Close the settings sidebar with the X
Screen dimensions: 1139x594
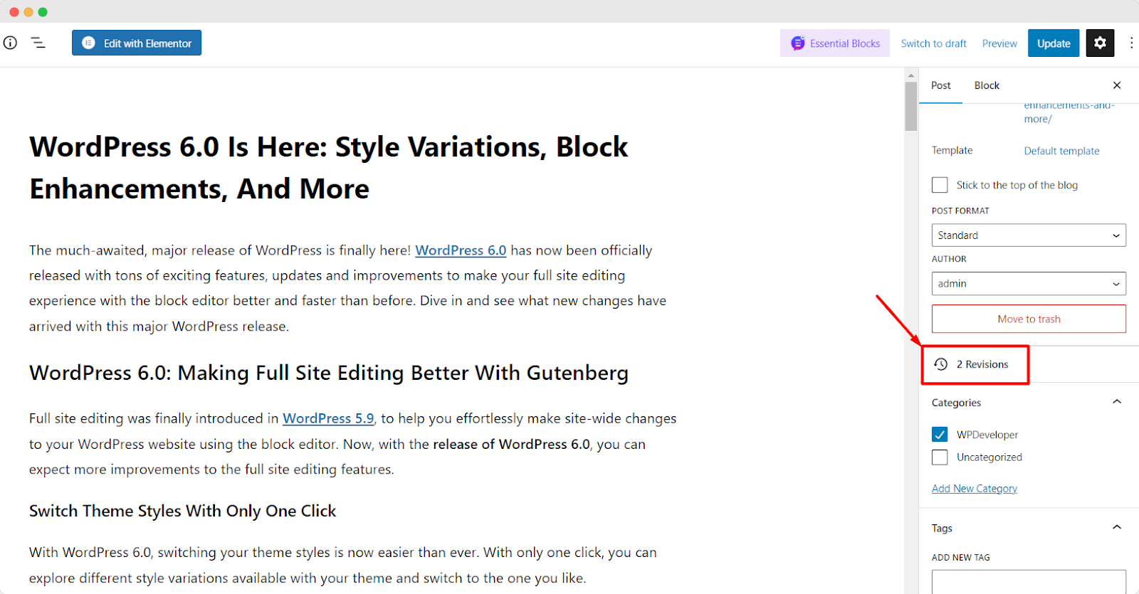pos(1116,85)
